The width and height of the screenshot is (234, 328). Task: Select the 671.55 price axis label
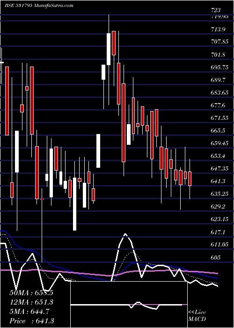[x=219, y=118]
